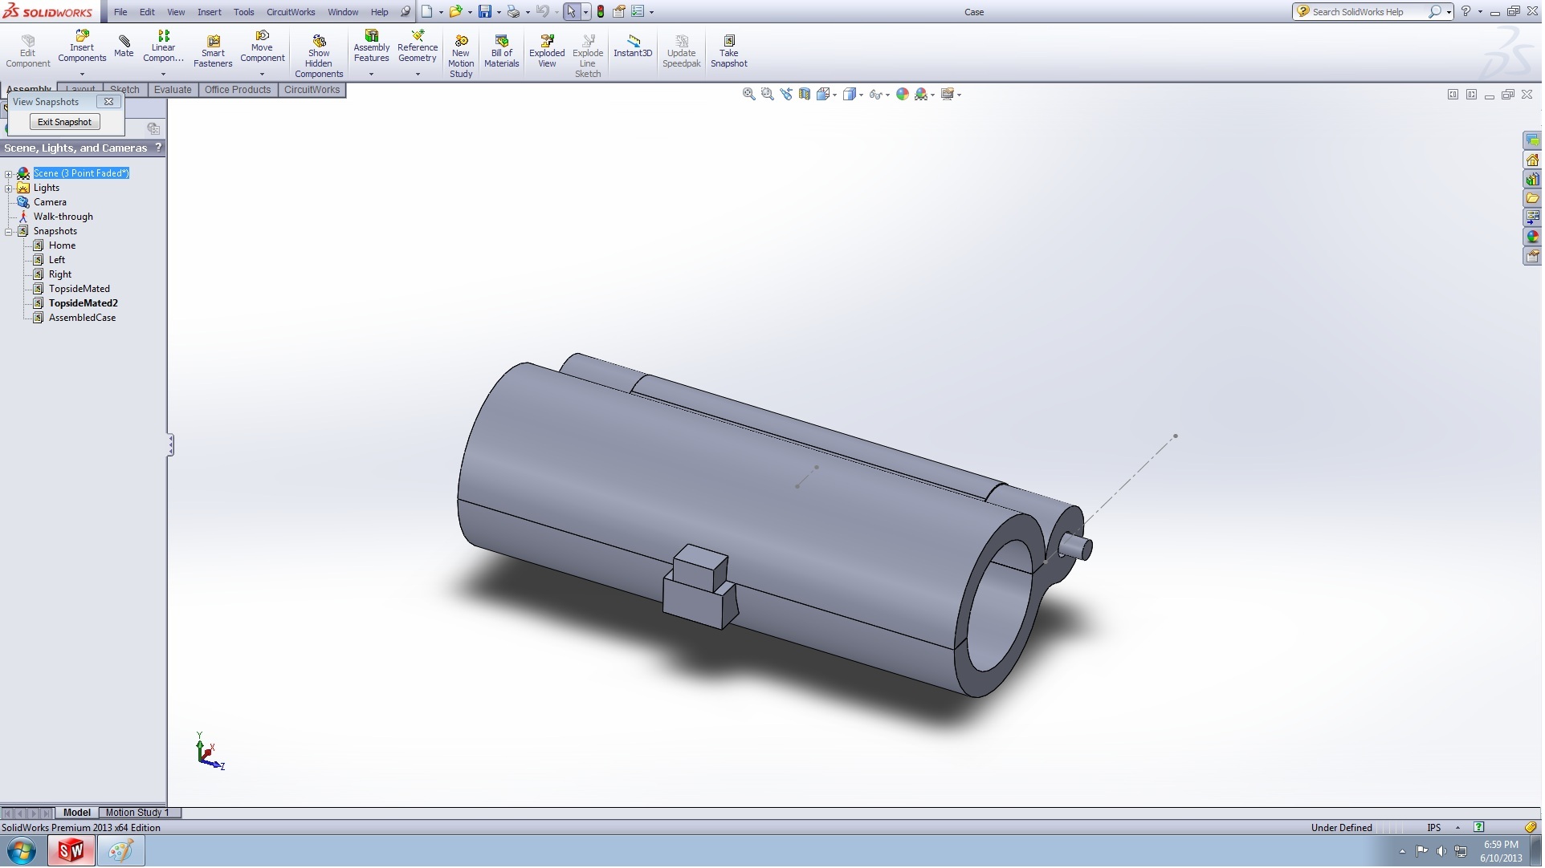
Task: Collapse the Snapshots tree node
Action: pyautogui.click(x=9, y=231)
